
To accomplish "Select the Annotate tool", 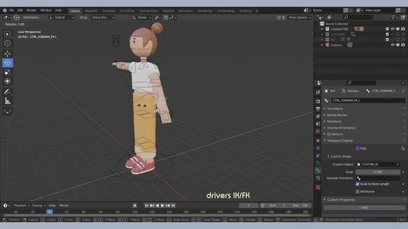I will (7, 92).
